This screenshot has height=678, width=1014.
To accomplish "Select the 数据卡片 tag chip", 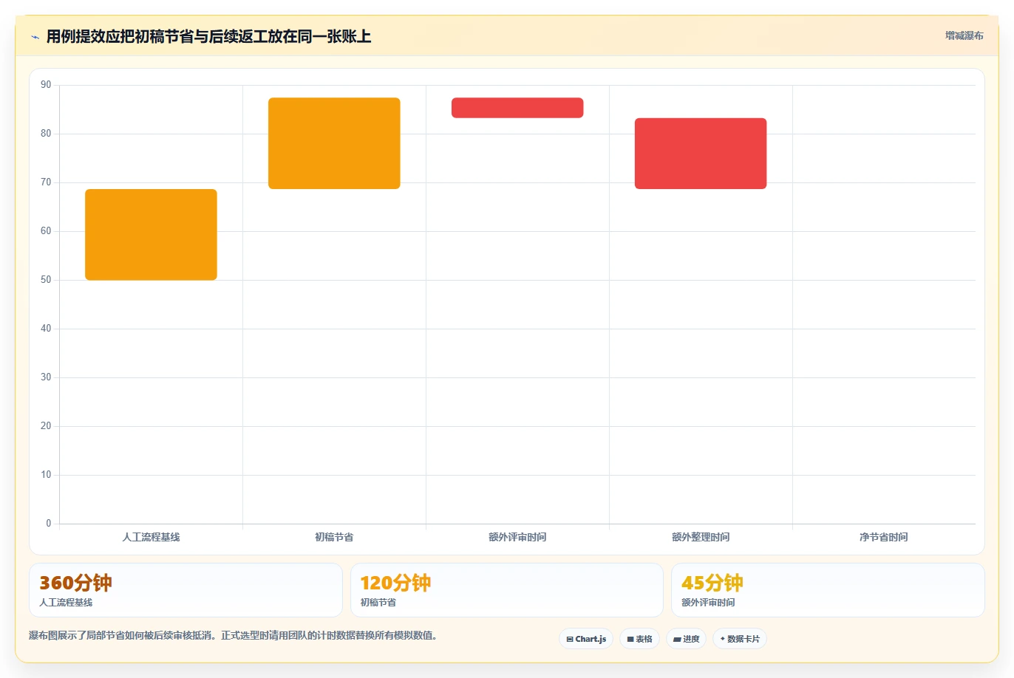I will [740, 639].
